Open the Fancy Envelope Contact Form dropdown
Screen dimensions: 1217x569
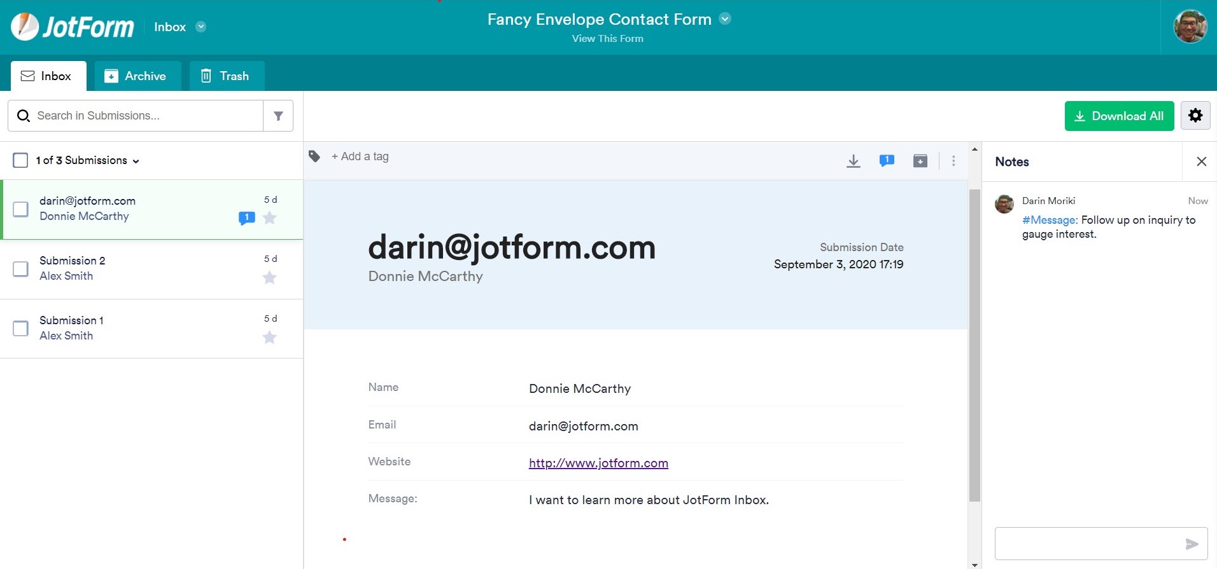tap(725, 19)
